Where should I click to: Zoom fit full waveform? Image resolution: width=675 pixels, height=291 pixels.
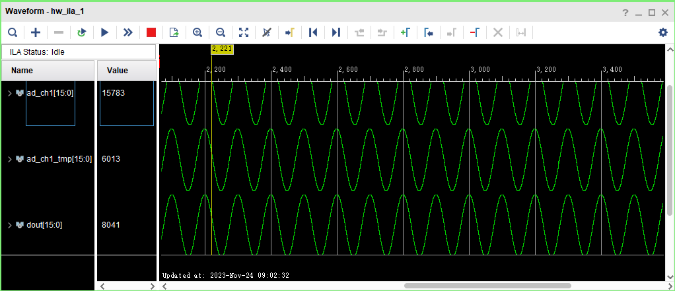tap(244, 32)
